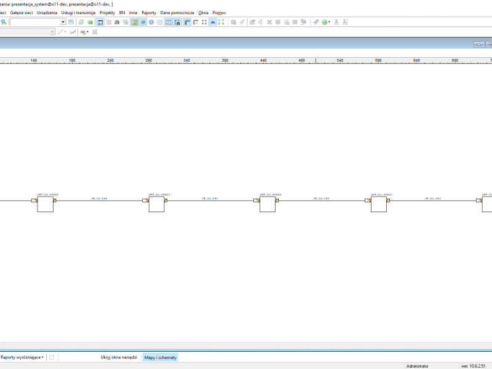The width and height of the screenshot is (492, 369).
Task: Click the horizontal scrollbar below the schematic
Action: [x=248, y=345]
